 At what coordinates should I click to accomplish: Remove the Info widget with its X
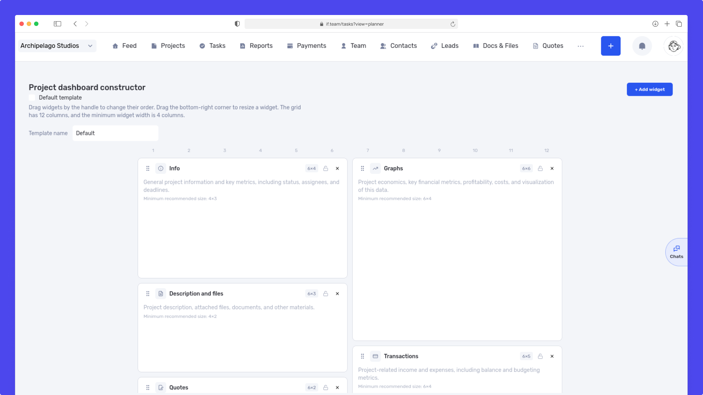pos(337,169)
